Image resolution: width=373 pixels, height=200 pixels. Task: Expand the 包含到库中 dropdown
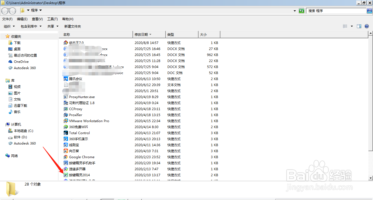[x=31, y=26]
